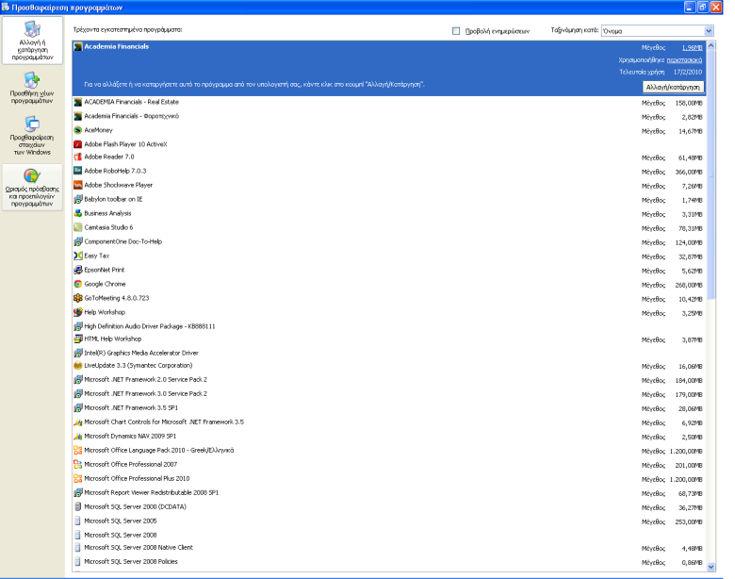Click the Microsoft Chart Controls icon
The width and height of the screenshot is (735, 579).
coord(78,422)
